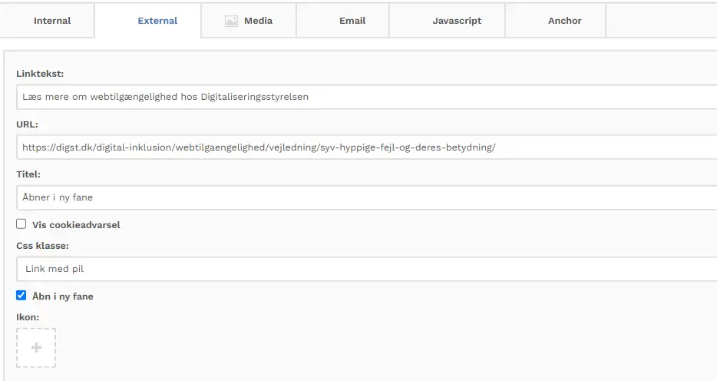717x381 pixels.
Task: Click the image icon on the Media tab
Action: (x=231, y=21)
